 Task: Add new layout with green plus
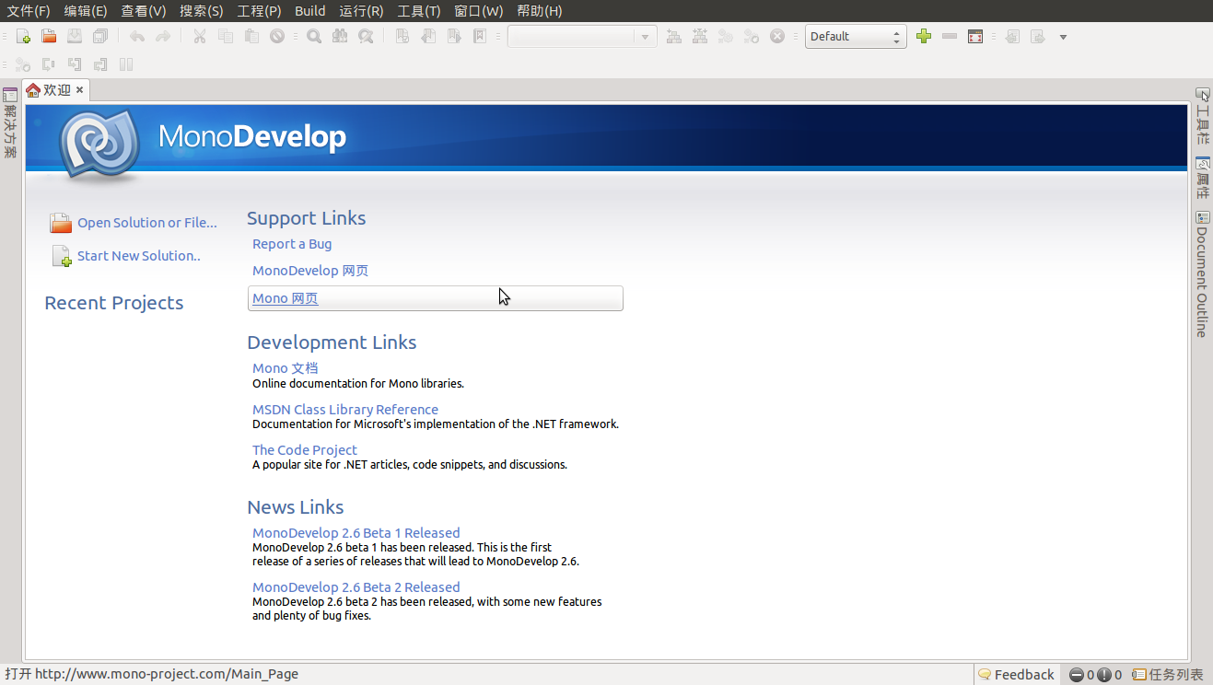[924, 37]
